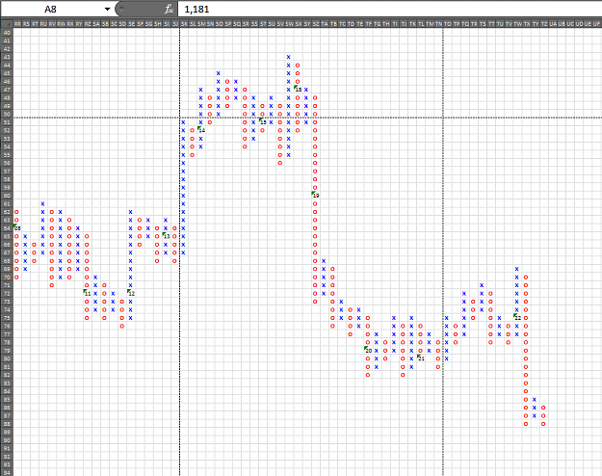602x476 pixels.
Task: Select column header RR
Action: coord(17,24)
